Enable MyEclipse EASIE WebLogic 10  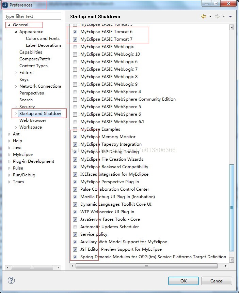pos(75,54)
